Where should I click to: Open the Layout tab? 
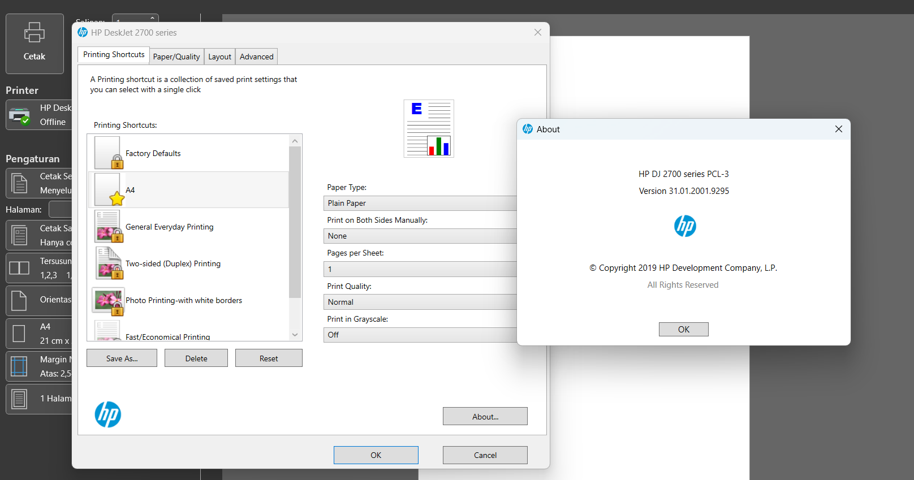pos(219,57)
